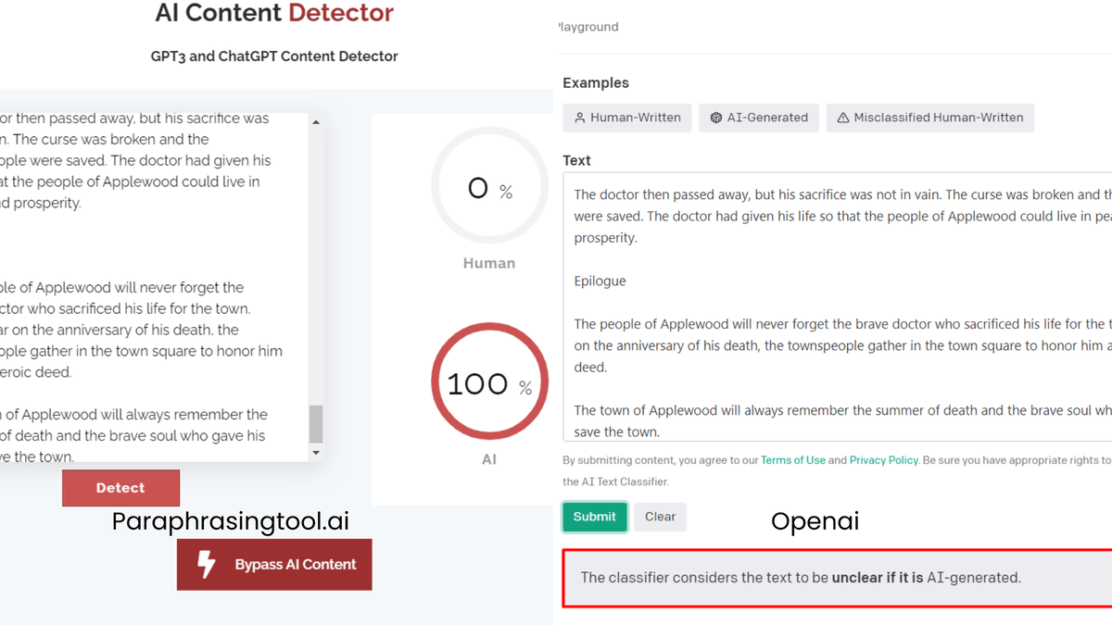Screen dimensions: 1112x625
Task: Click the person icon on Human-Written
Action: [580, 118]
